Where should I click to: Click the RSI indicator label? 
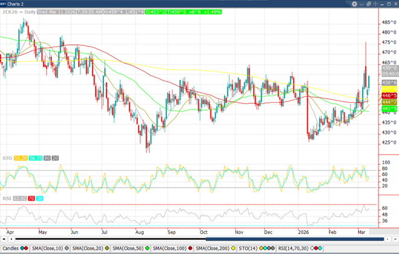tap(7, 198)
